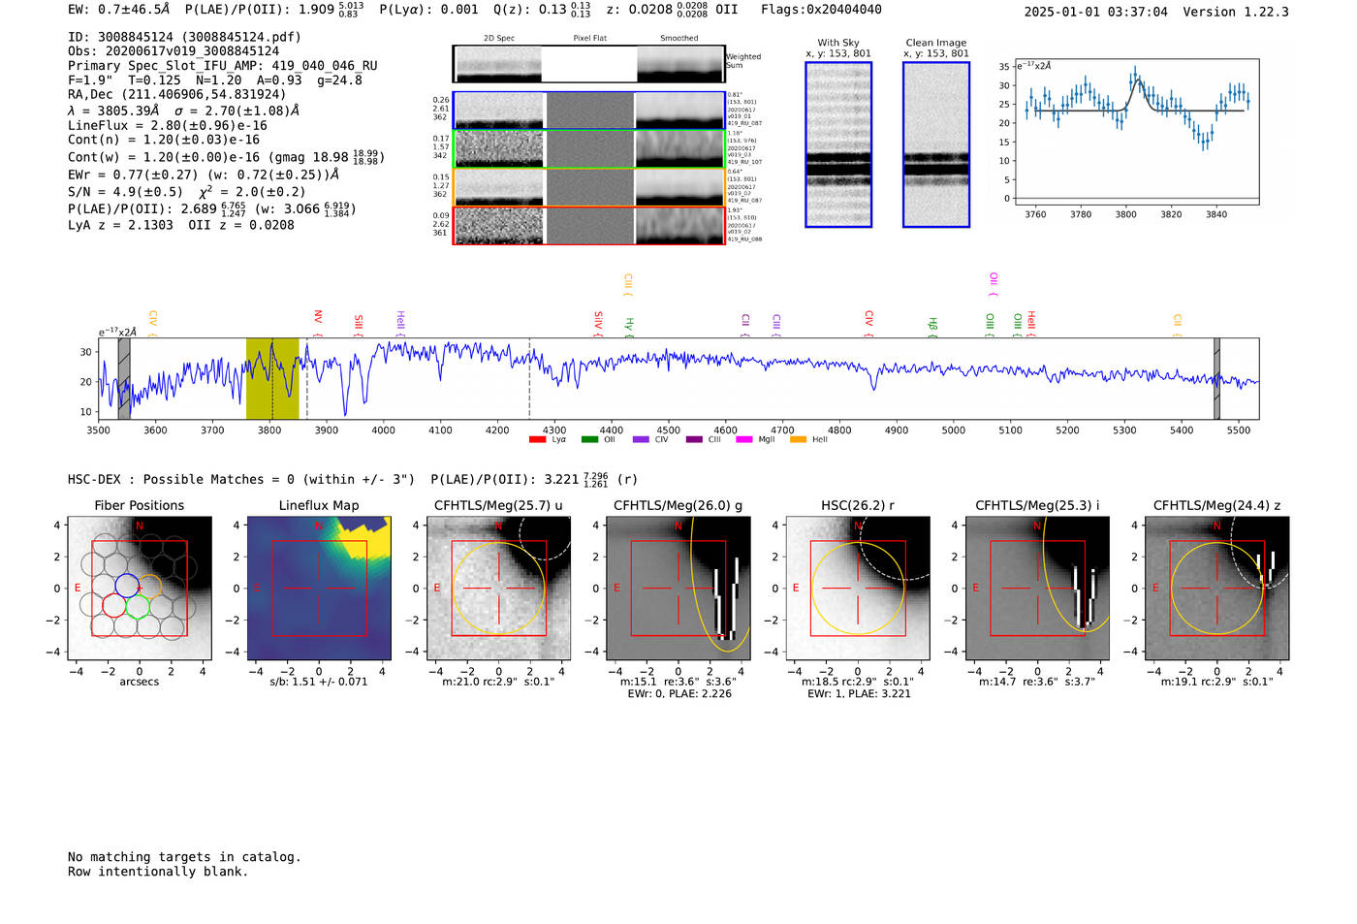Click the Hγ line label

[629, 325]
